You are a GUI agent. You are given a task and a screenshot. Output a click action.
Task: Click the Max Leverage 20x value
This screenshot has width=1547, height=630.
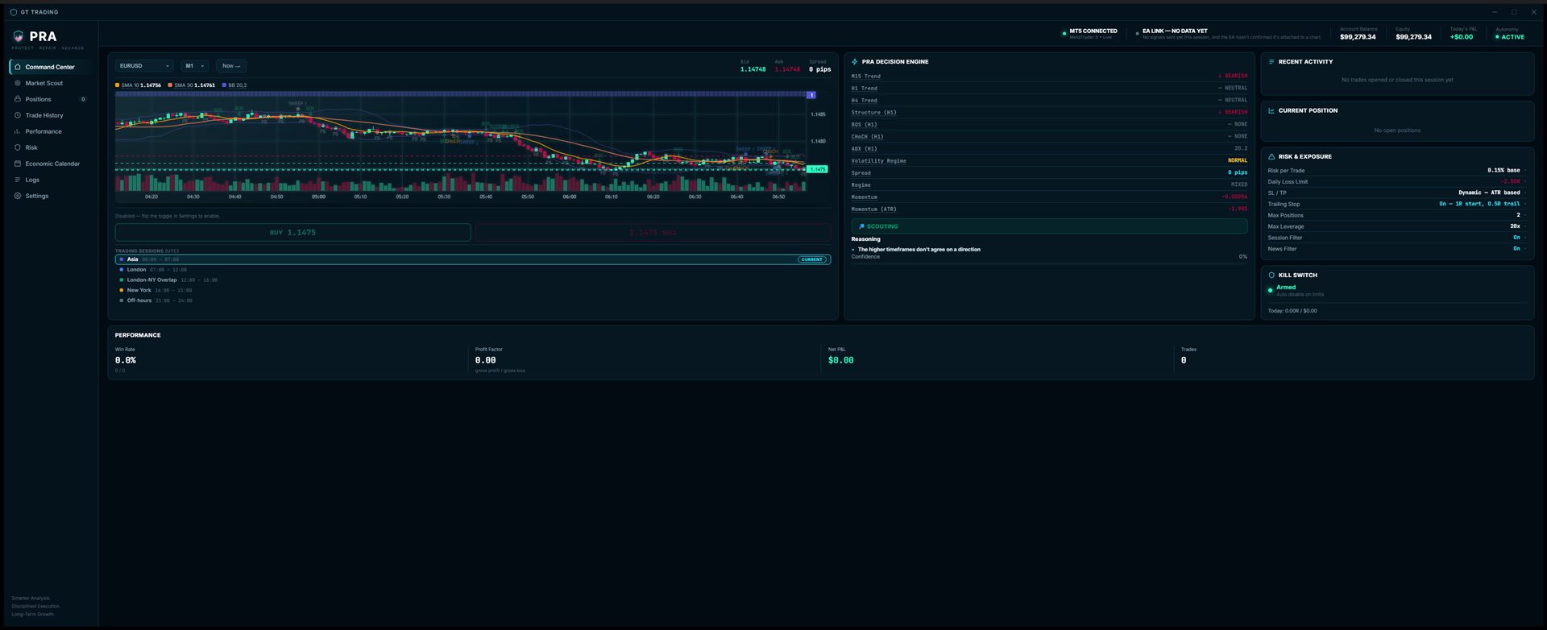[1516, 226]
